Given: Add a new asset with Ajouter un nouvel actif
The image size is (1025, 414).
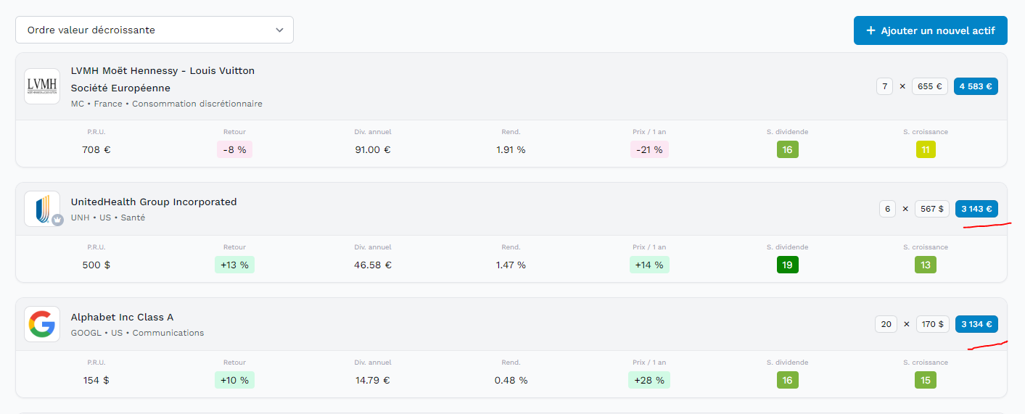Looking at the screenshot, I should click(x=931, y=30).
